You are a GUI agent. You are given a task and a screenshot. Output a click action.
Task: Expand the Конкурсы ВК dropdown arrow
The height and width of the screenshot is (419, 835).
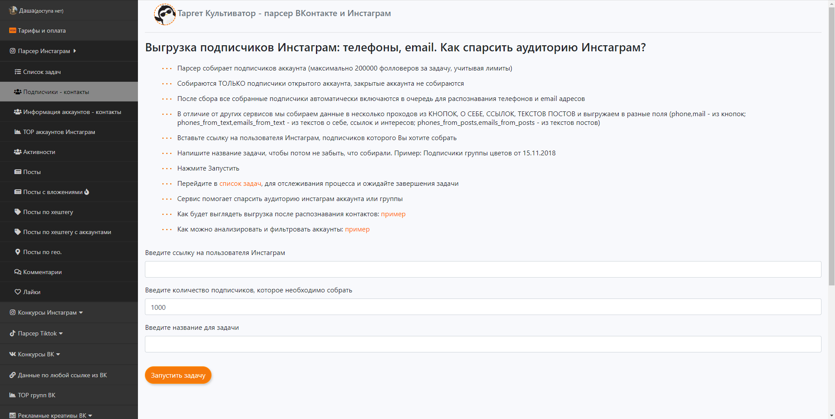[x=58, y=354]
